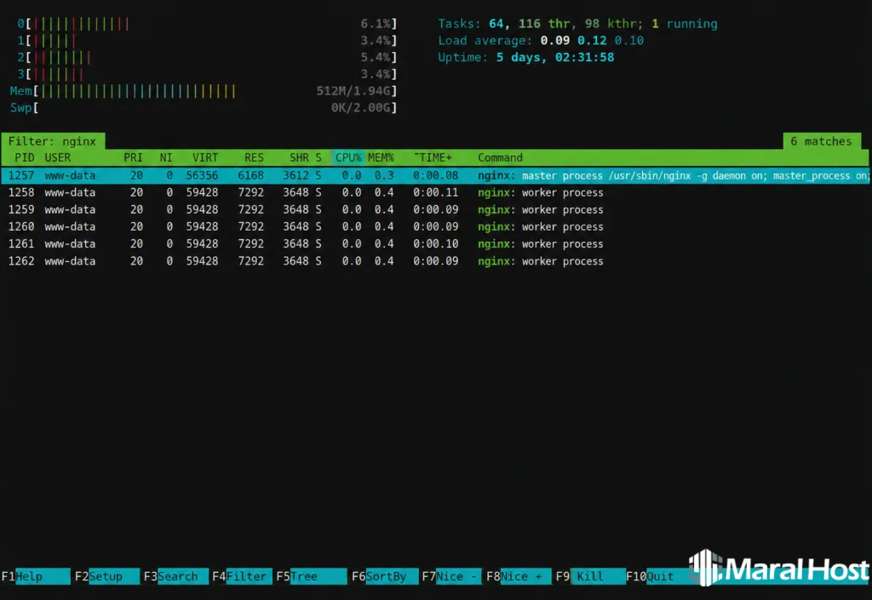Click the Tasks summary line
Screen dimensions: 872x600
tap(577, 24)
